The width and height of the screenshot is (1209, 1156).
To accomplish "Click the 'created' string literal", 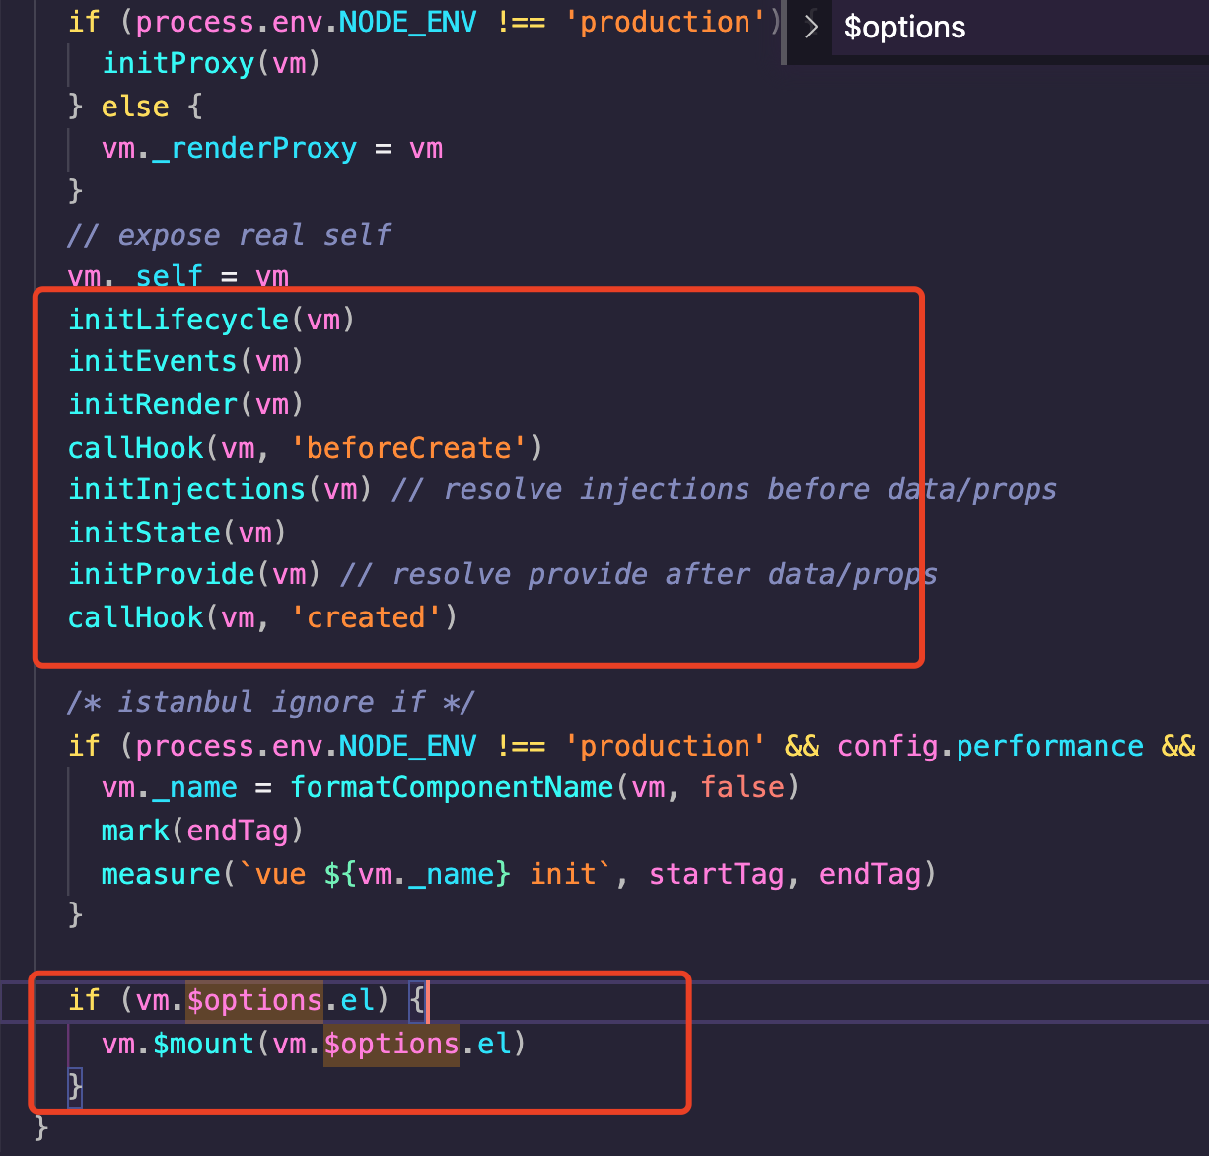I will pyautogui.click(x=366, y=617).
